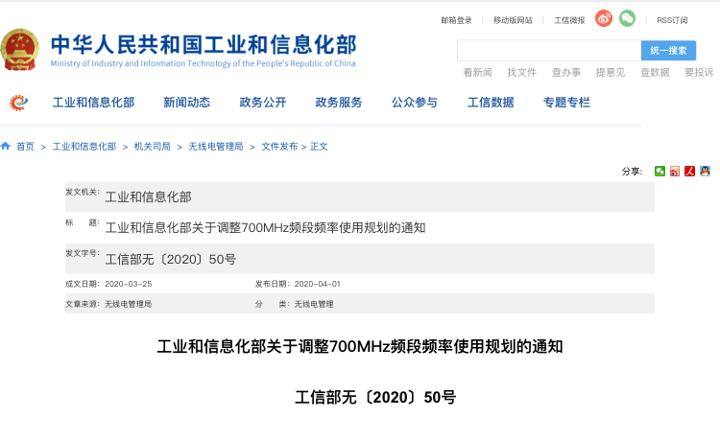Click 正文 in breadcrumb

click(x=319, y=147)
